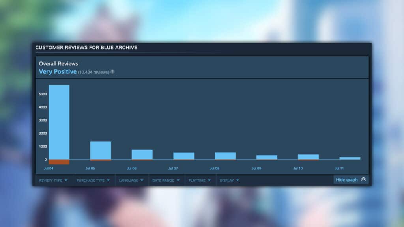The image size is (404, 227).
Task: Click the Jul 05 positive reviews bar
Action: (x=101, y=151)
